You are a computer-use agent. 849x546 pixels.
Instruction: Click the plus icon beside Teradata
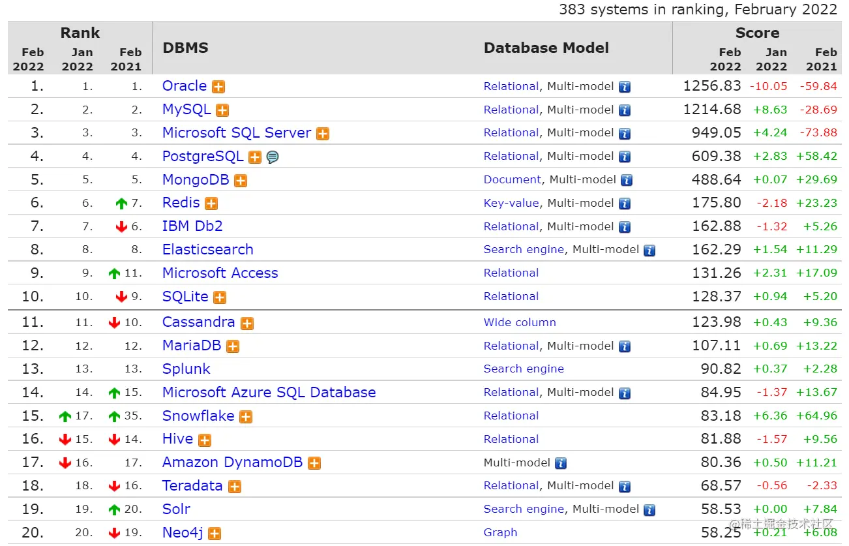[235, 487]
